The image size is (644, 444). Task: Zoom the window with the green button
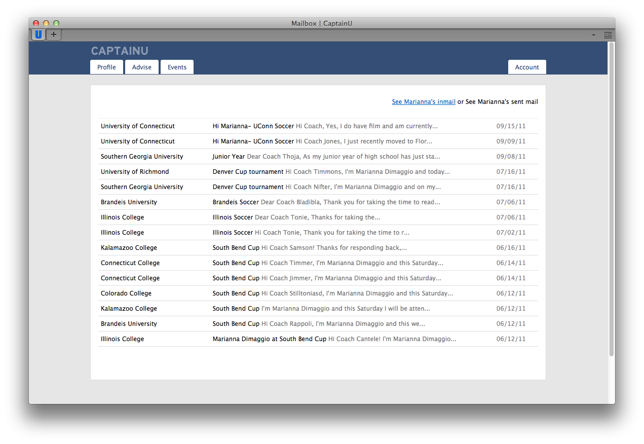coord(56,23)
